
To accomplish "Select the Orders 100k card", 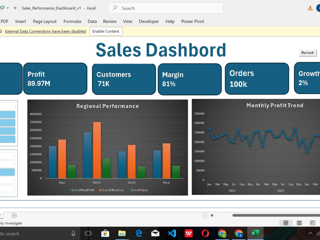I will click(x=257, y=79).
